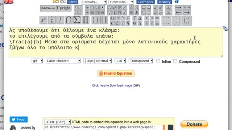Insert the minus-plus symbol
The width and height of the screenshot is (232, 130).
tap(87, 13)
